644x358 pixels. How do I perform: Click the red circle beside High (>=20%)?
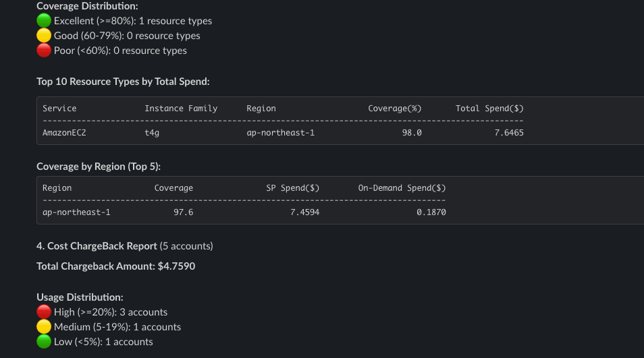44,312
